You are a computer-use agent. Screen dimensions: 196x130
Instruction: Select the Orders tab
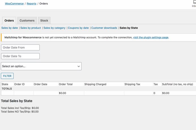click(x=9, y=20)
